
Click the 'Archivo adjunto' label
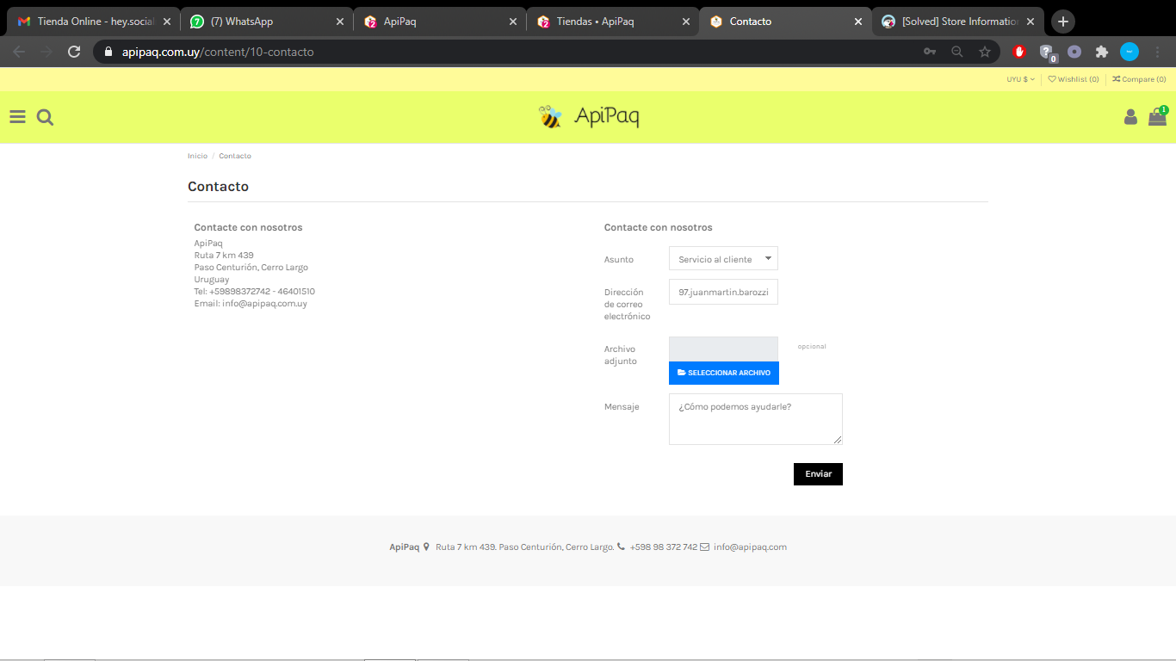621,355
